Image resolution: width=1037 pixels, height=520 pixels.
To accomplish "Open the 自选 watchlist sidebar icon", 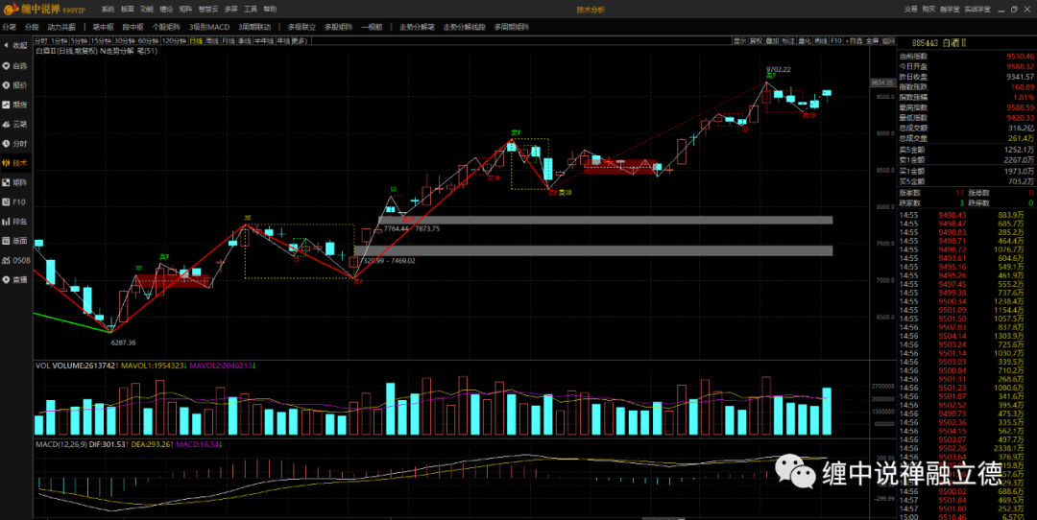I will [x=15, y=65].
